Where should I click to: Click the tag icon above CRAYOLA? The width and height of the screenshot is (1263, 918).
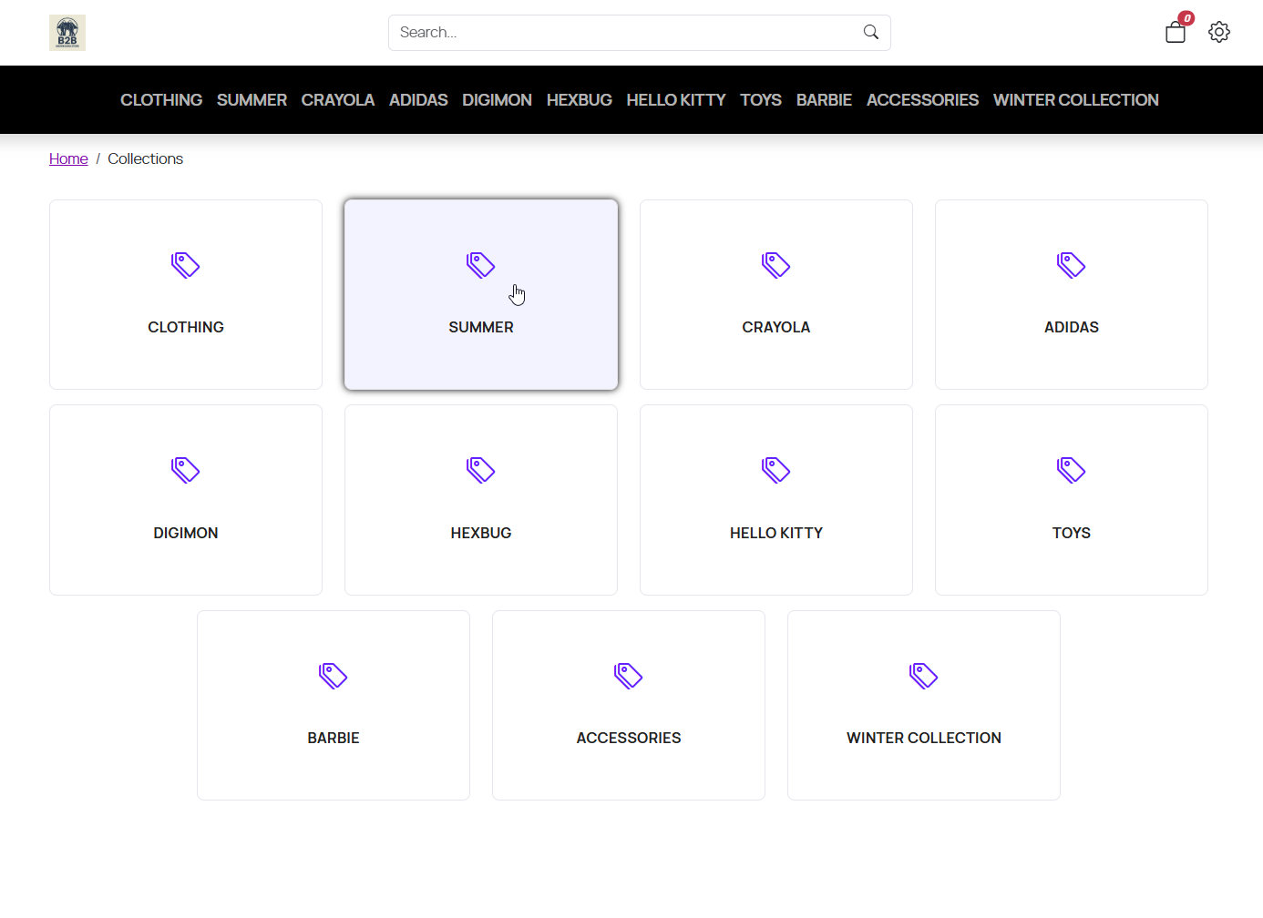[776, 265]
